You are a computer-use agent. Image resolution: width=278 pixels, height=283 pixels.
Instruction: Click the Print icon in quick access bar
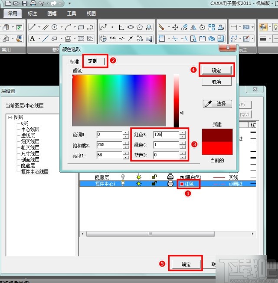[x=33, y=3]
